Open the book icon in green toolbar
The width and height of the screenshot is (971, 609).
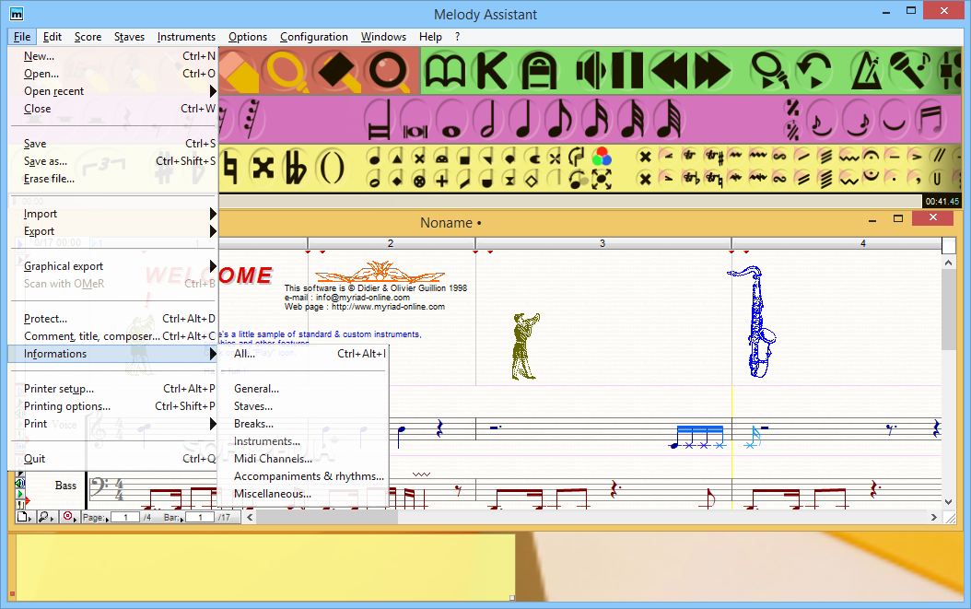[x=445, y=72]
